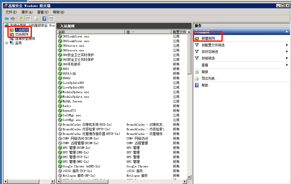
Task: Click the rules list vertical scrollbar down arrow
Action: click(189, 178)
